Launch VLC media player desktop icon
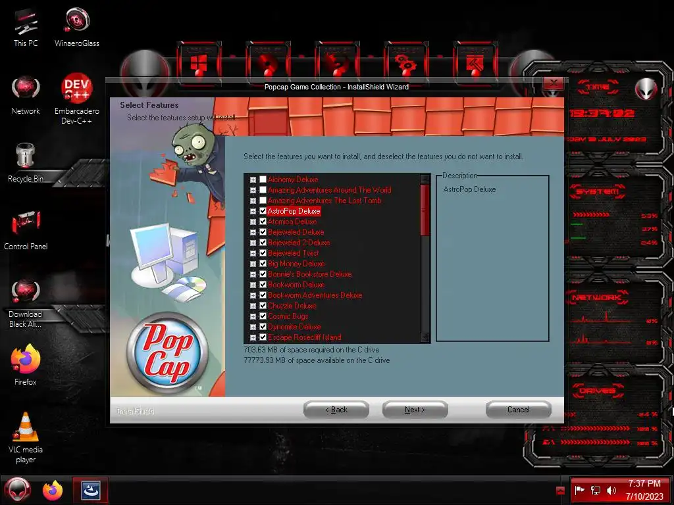This screenshot has height=505, width=674. [26, 438]
